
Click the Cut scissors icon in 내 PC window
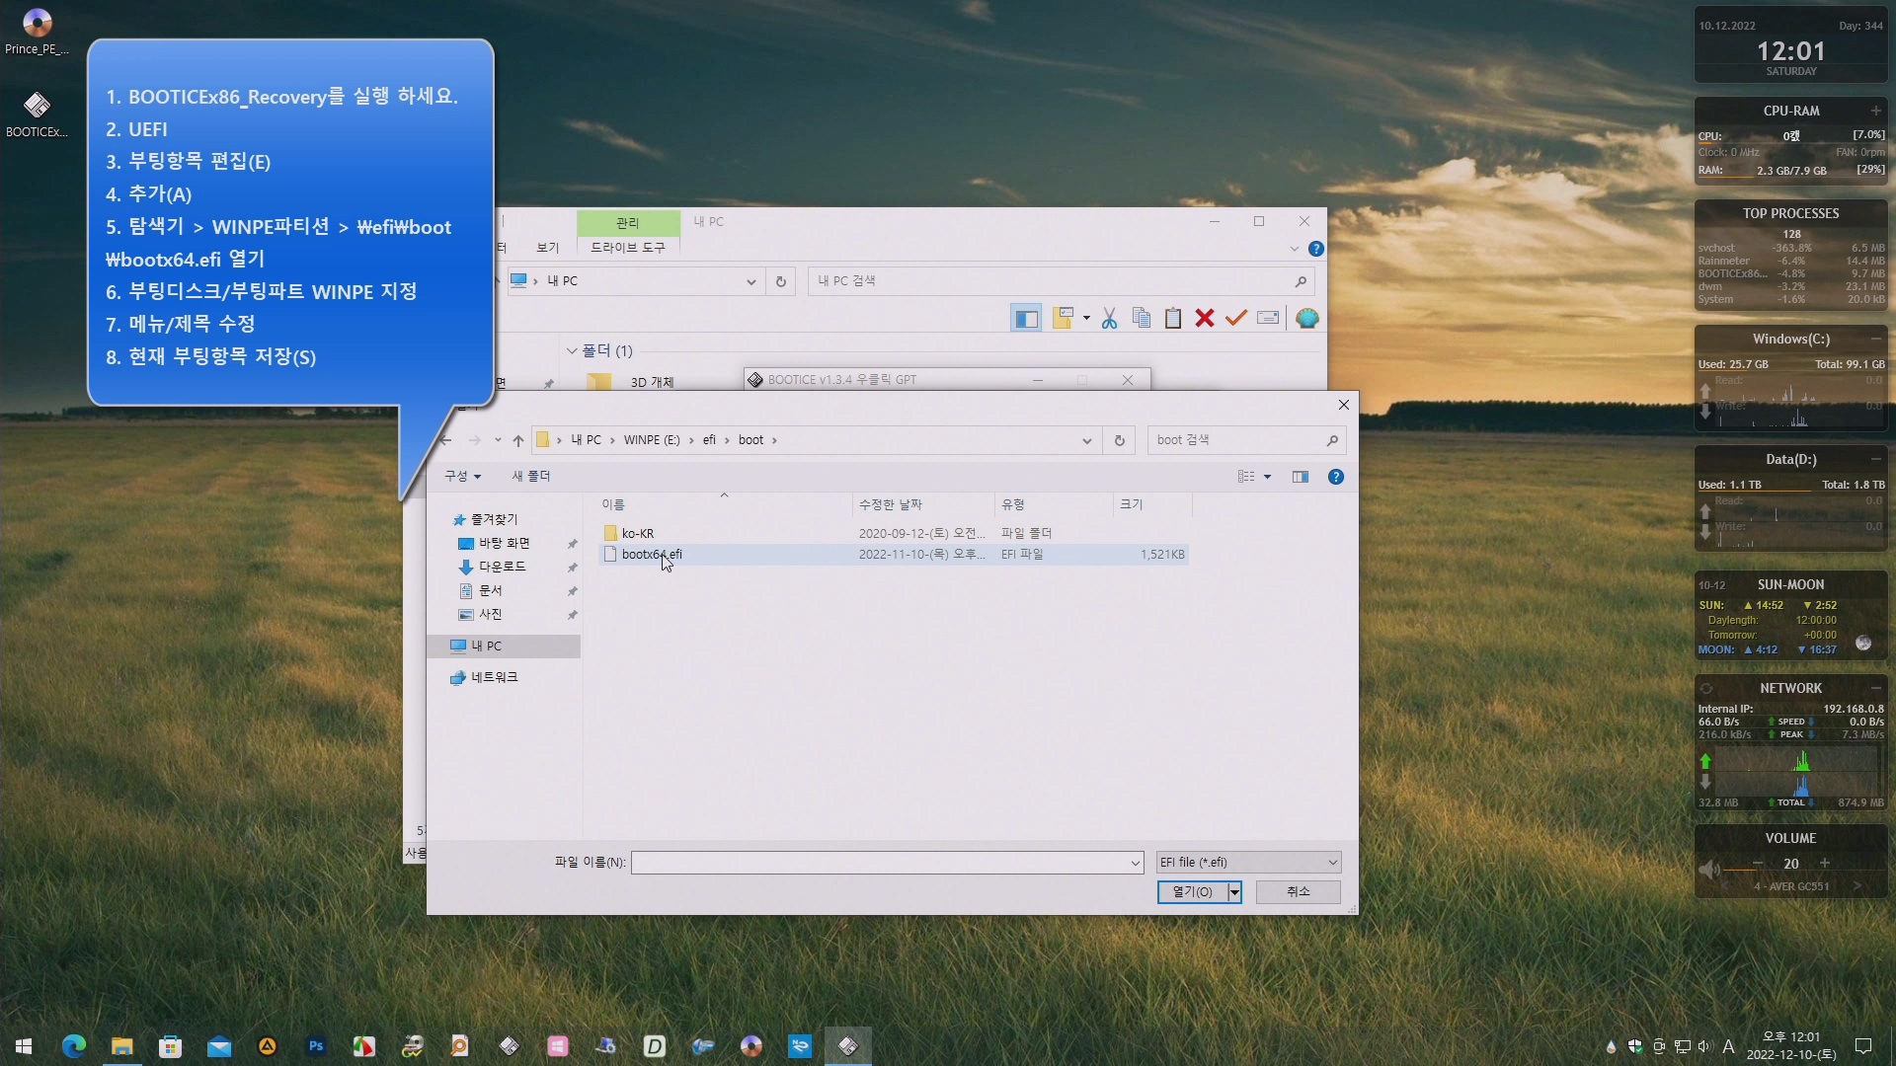point(1109,318)
